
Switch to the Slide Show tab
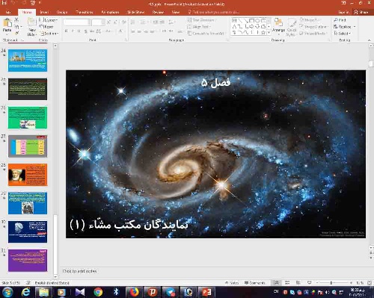(135, 12)
